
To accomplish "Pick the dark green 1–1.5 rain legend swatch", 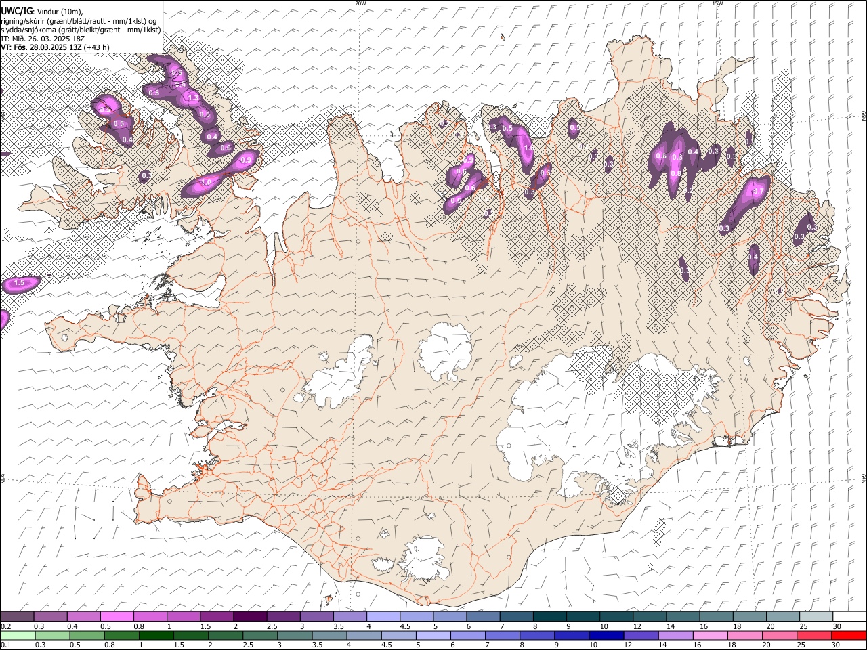I will pos(156,635).
